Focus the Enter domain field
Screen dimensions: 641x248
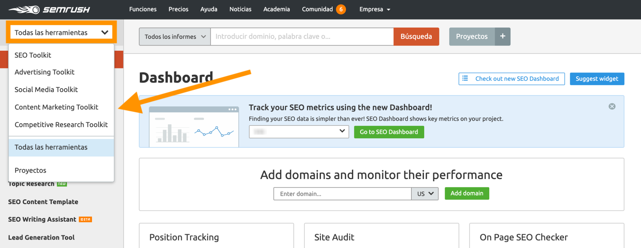tap(342, 194)
